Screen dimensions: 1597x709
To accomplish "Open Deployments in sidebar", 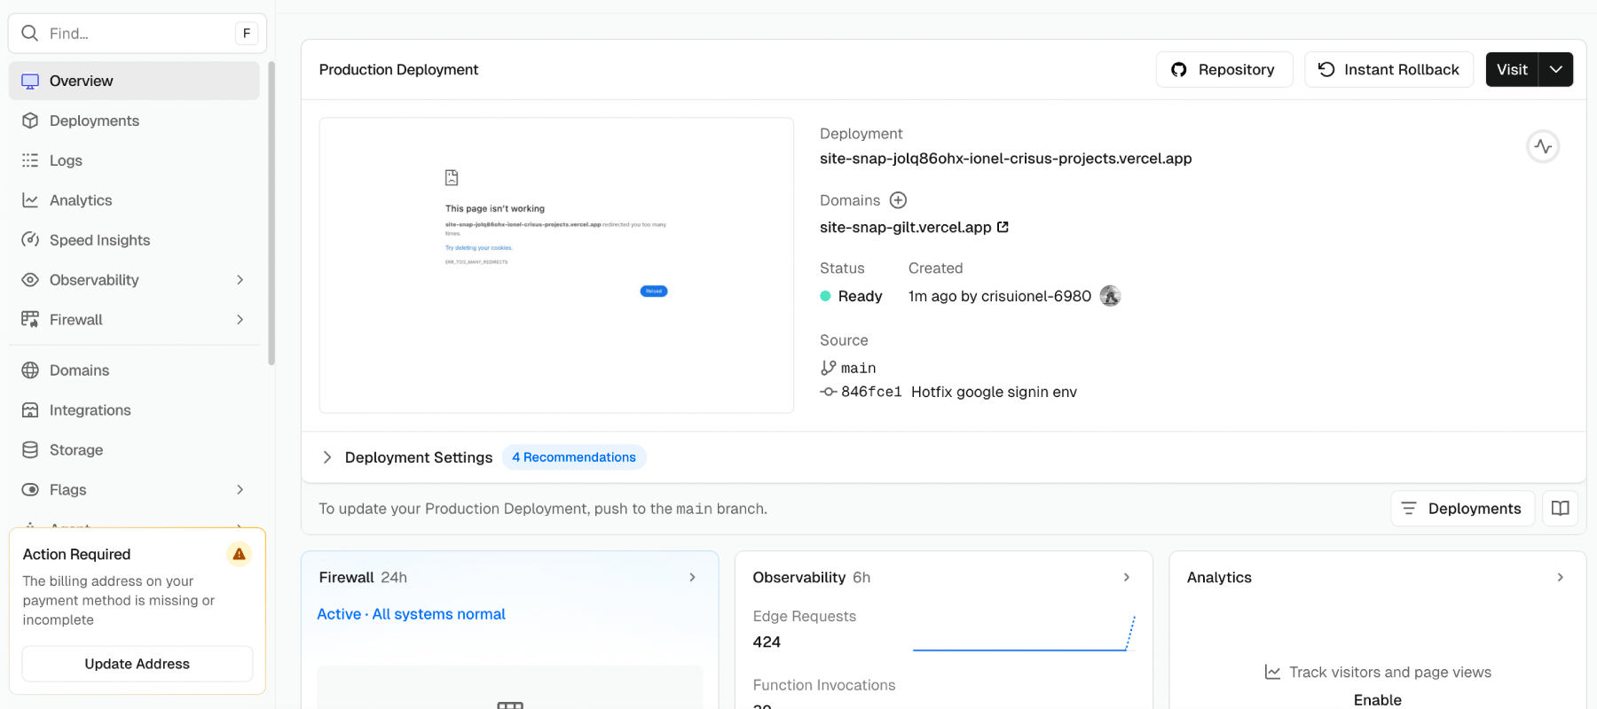I will pyautogui.click(x=134, y=121).
